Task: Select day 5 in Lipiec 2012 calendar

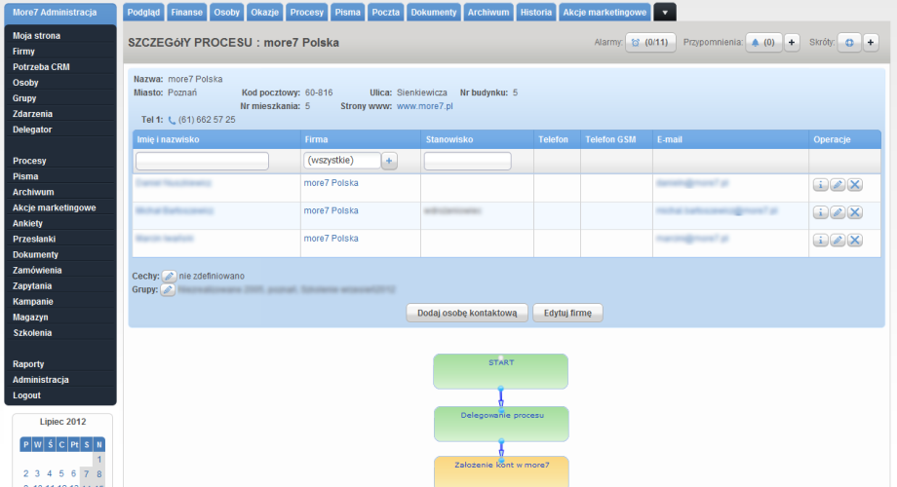Action: tap(61, 474)
